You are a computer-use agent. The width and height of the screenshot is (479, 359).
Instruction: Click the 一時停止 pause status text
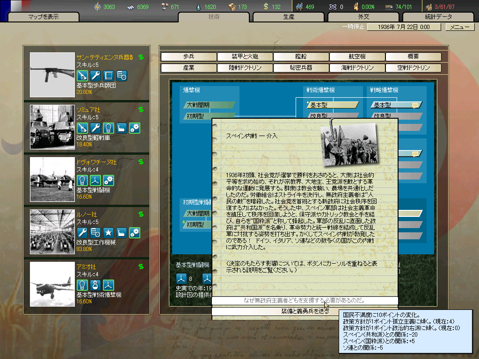pyautogui.click(x=353, y=27)
